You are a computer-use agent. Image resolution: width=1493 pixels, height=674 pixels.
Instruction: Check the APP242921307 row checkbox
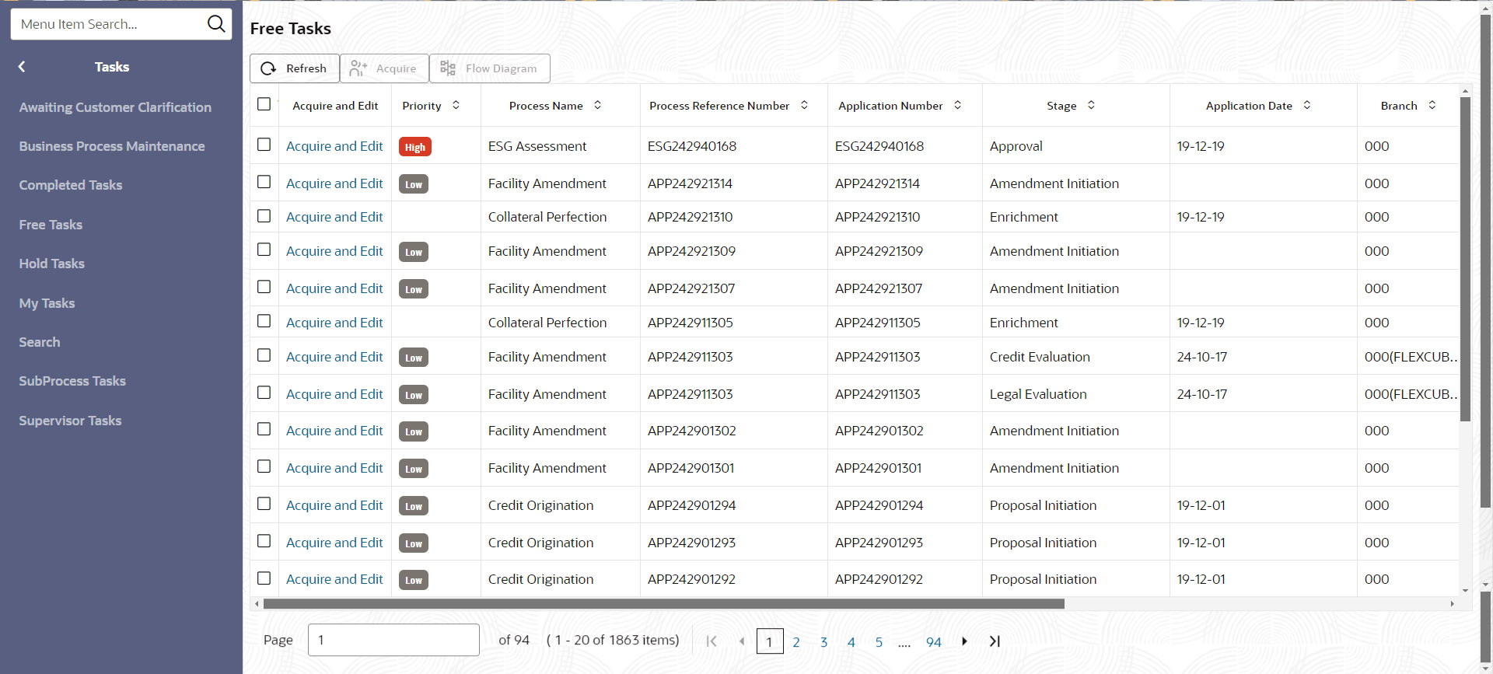tap(264, 287)
